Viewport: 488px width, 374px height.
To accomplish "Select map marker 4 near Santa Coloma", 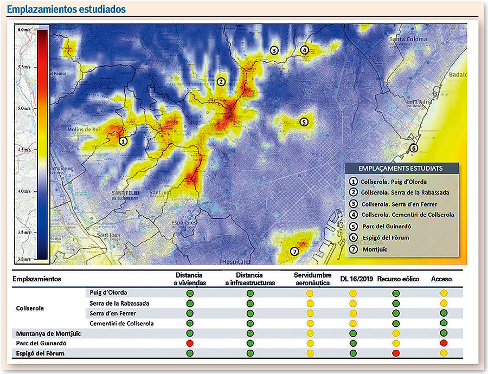I will point(304,50).
